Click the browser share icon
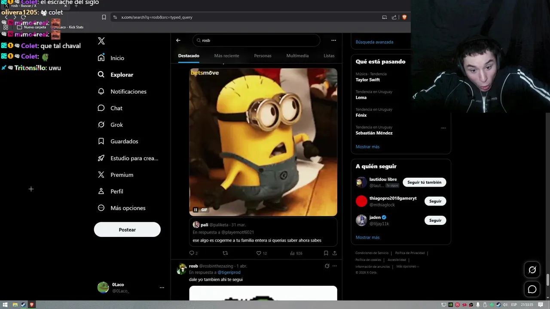Viewport: 550px width, 309px height. point(394,17)
